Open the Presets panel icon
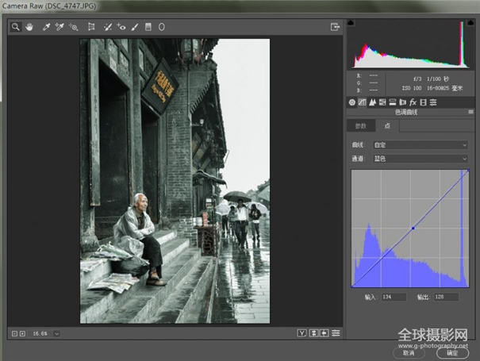 click(433, 102)
